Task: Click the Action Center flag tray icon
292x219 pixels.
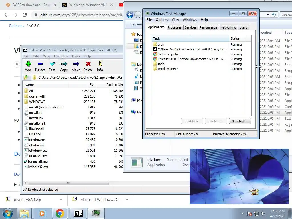Action: [250, 214]
